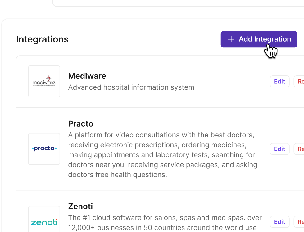Click the Add Integration label text
The height and width of the screenshot is (232, 304).
tap(265, 39)
